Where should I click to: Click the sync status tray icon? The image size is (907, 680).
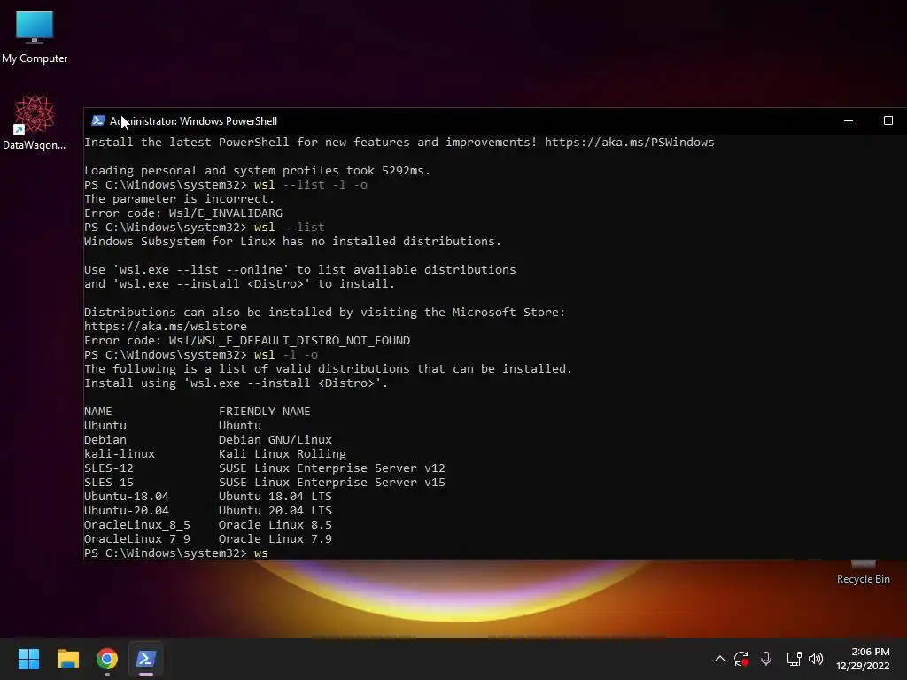[741, 659]
